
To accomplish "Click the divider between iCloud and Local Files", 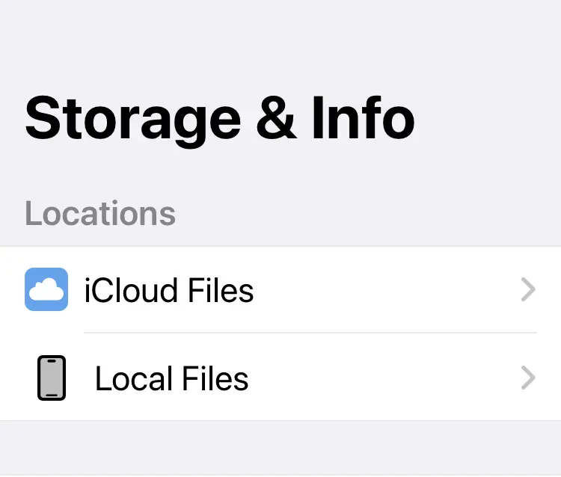I will tap(310, 333).
